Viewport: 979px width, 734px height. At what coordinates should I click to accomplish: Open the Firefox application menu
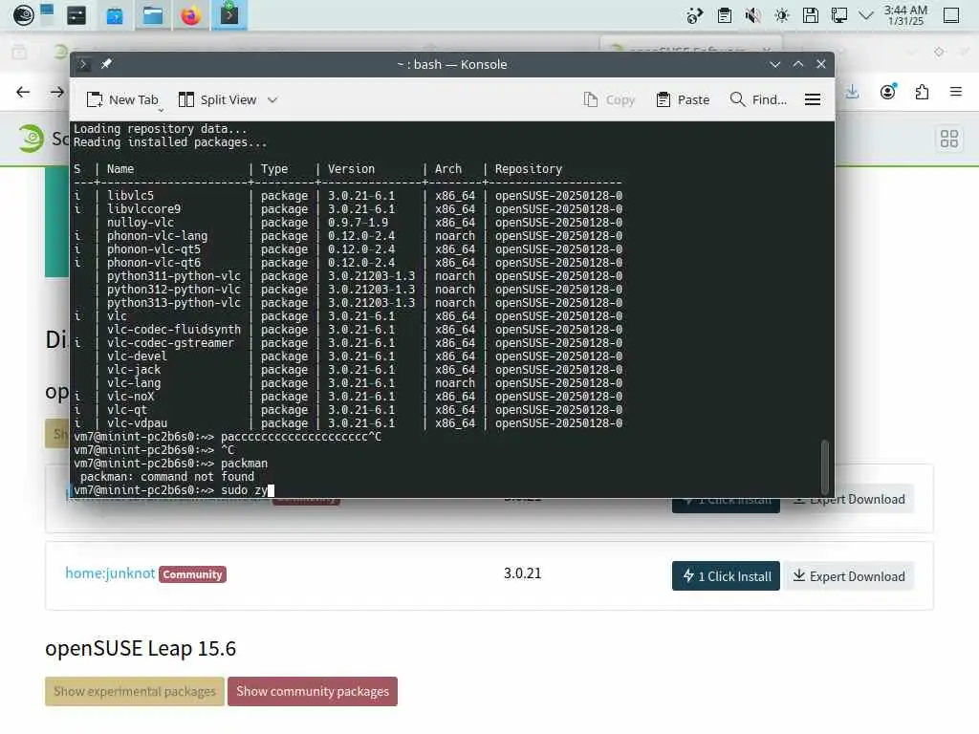[955, 93]
